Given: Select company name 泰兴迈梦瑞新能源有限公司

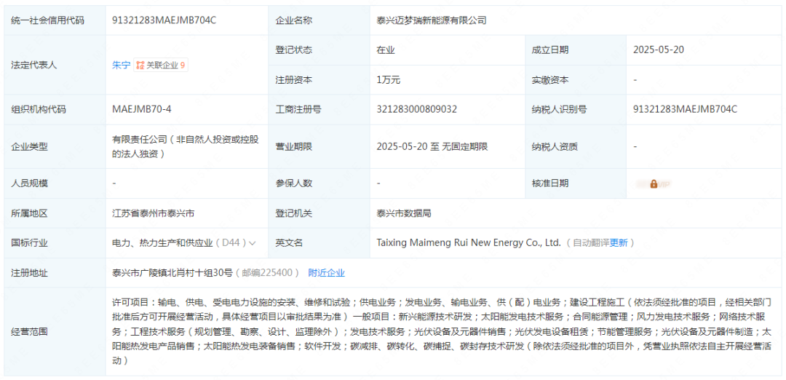Looking at the screenshot, I should point(432,20).
